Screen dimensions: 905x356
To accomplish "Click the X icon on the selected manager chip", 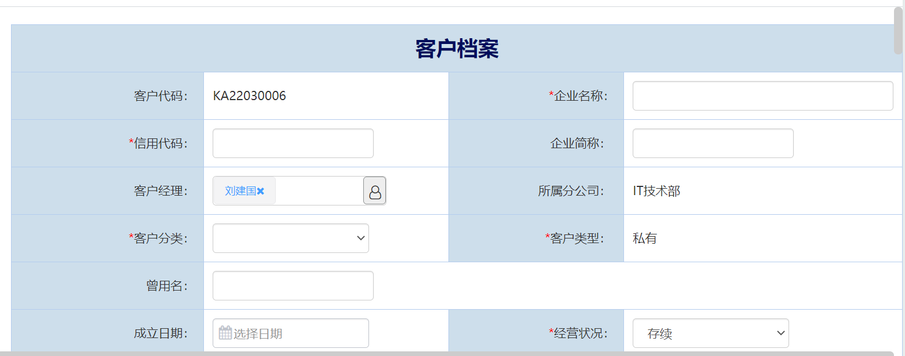I will pos(261,190).
